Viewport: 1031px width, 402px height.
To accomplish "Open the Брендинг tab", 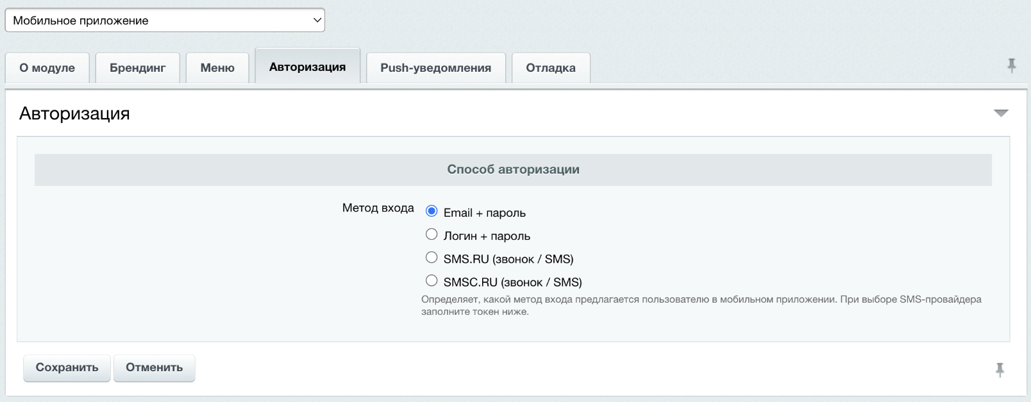I will [x=138, y=68].
